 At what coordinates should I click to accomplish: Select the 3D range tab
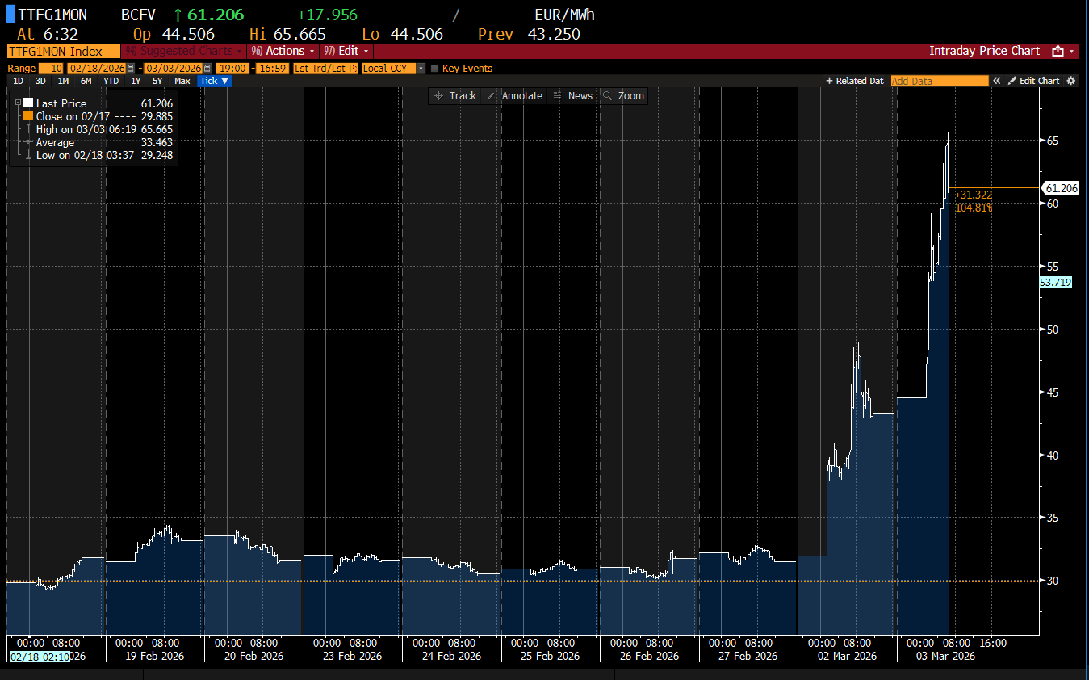[40, 81]
